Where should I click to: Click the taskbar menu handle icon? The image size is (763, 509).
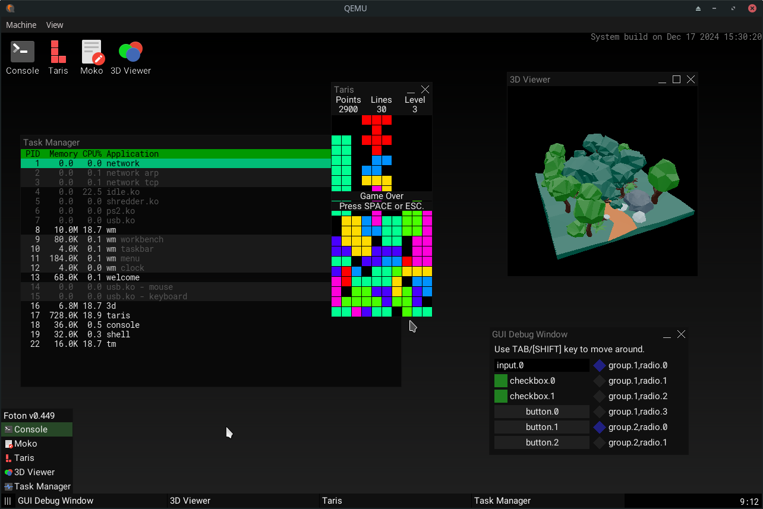coord(8,501)
